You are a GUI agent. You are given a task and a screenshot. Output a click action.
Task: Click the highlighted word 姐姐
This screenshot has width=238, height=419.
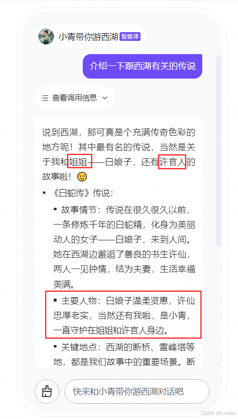pyautogui.click(x=80, y=161)
